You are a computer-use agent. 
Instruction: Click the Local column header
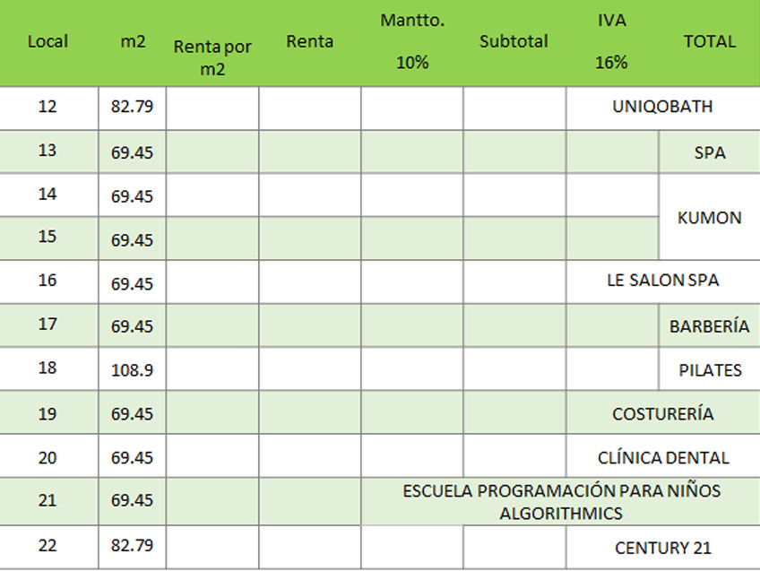point(47,41)
